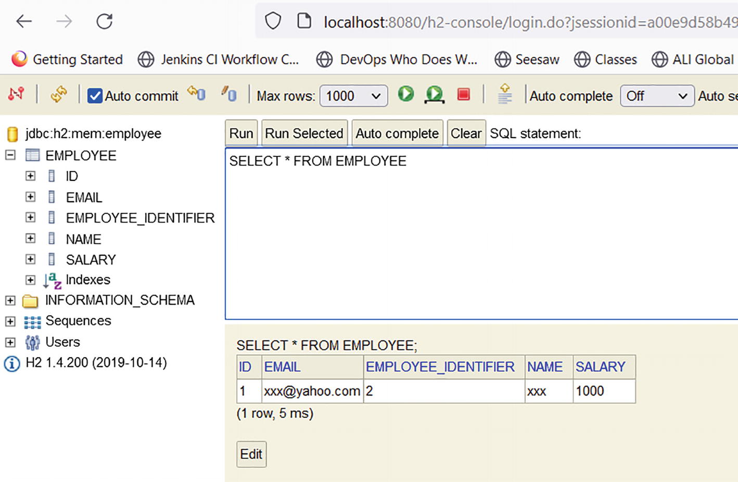This screenshot has height=482, width=738.
Task: Expand the INFORMATION_SCHEMA folder
Action: click(x=10, y=301)
